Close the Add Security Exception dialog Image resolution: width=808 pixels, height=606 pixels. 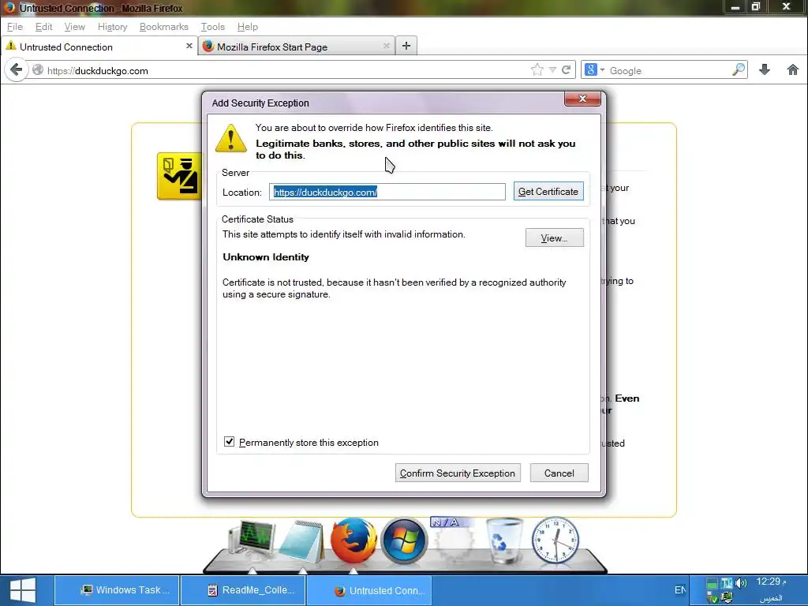coord(582,99)
